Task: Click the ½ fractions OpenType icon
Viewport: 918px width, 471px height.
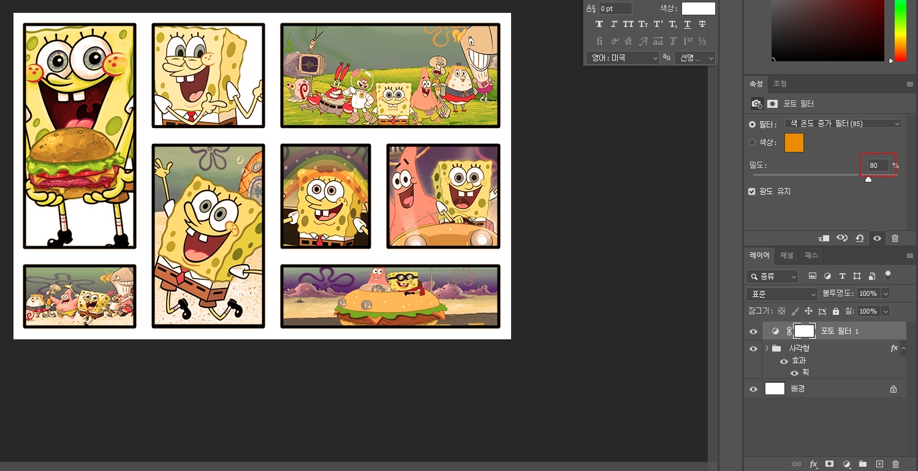Action: point(702,41)
